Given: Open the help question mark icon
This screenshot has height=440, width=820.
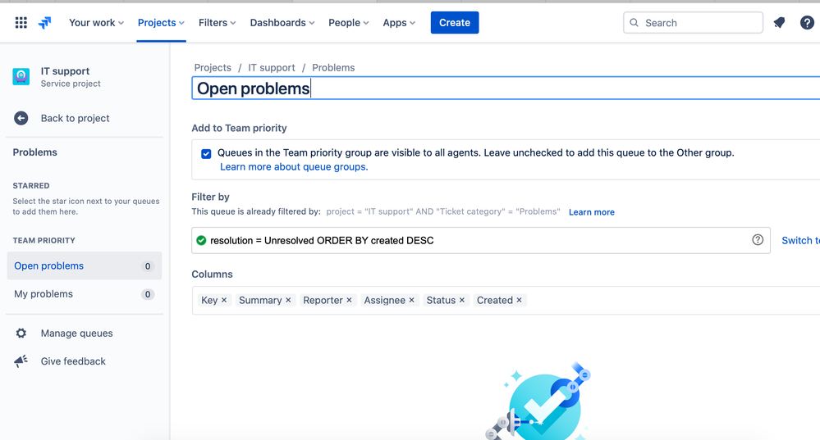Looking at the screenshot, I should point(807,22).
